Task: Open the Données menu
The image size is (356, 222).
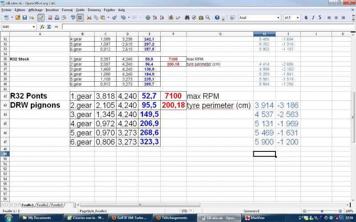Action: click(94, 10)
